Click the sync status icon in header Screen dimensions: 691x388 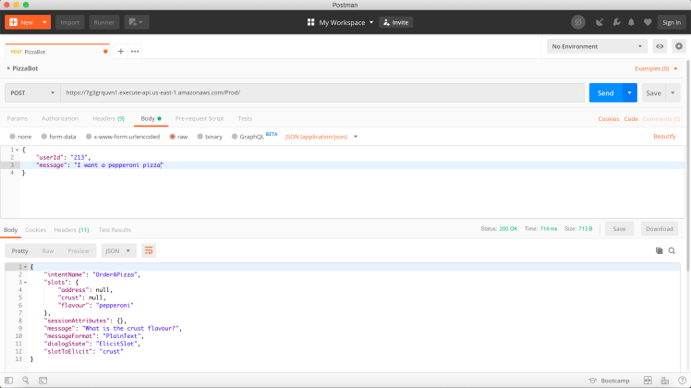tap(578, 21)
